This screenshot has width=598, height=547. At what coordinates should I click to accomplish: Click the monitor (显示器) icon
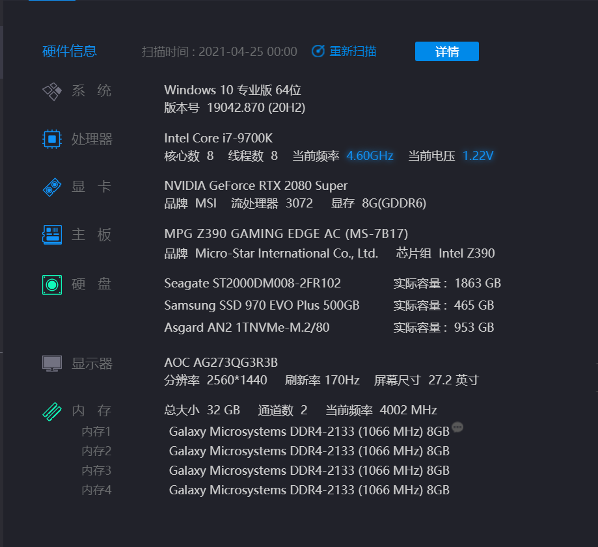click(x=52, y=364)
